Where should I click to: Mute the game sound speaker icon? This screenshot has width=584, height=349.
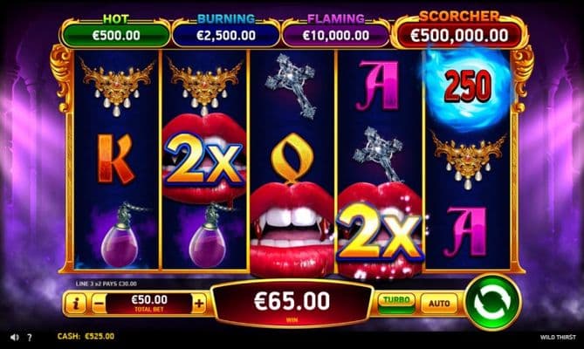(15, 337)
